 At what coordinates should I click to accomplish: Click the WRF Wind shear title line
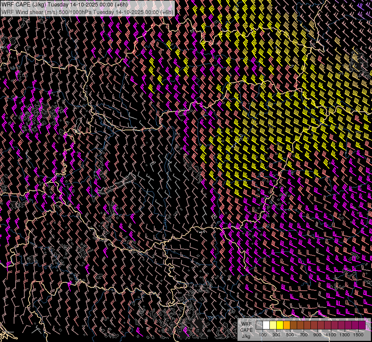[87, 12]
